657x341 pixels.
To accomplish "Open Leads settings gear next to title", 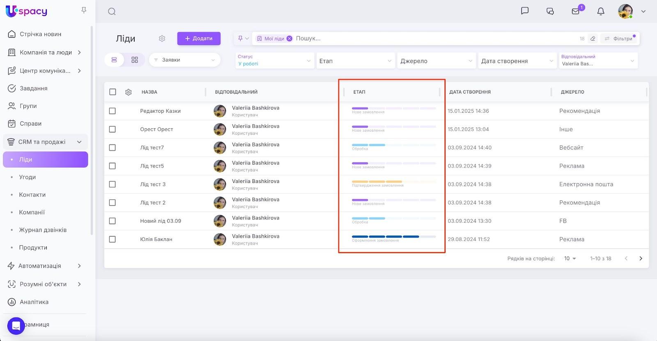I will click(x=162, y=39).
